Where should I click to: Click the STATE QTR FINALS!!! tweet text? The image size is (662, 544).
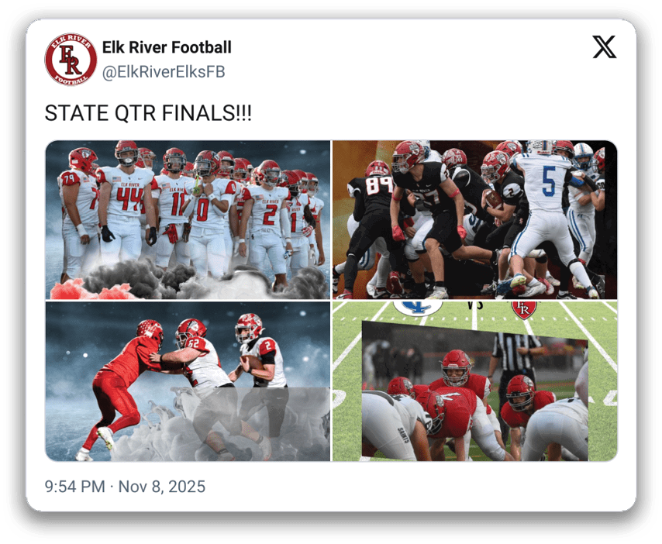pyautogui.click(x=148, y=113)
